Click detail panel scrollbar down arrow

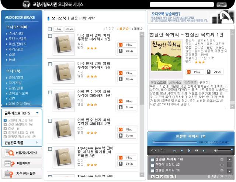(232, 106)
